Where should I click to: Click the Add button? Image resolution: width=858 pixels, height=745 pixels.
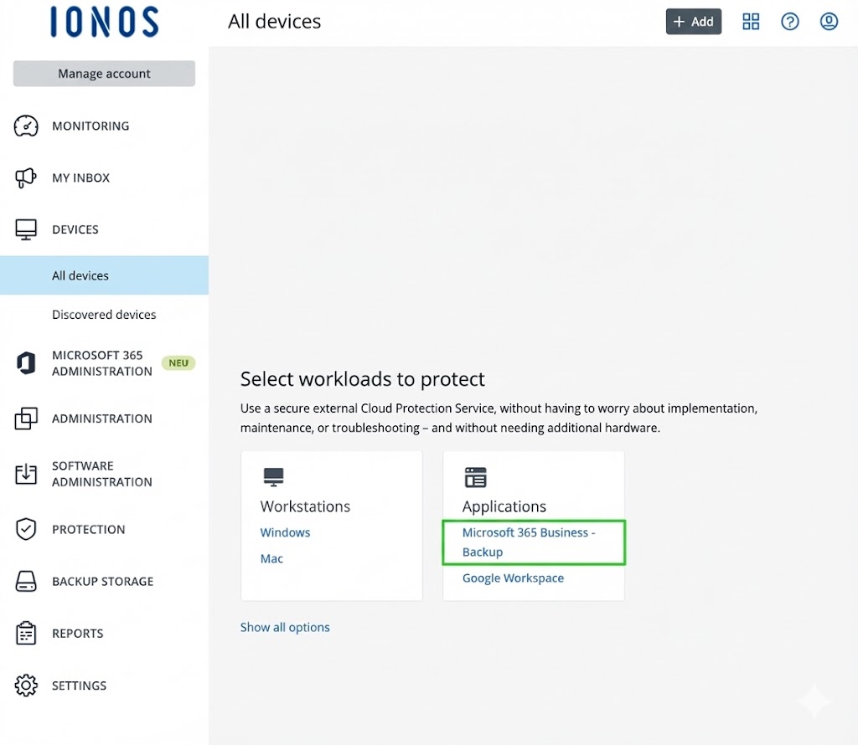693,21
